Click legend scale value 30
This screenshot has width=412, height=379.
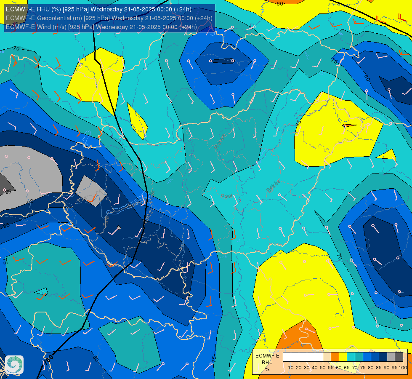coord(307,368)
